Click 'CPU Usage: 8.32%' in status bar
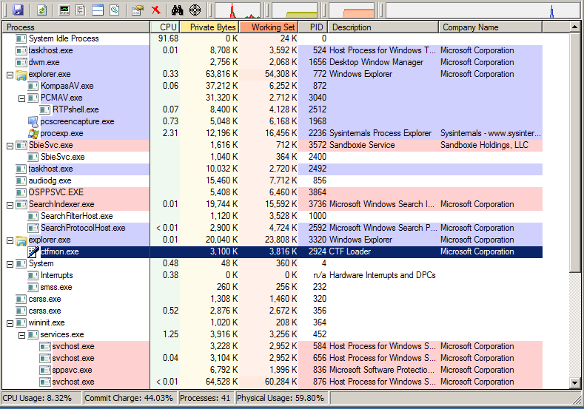The width and height of the screenshot is (584, 409). (37, 398)
